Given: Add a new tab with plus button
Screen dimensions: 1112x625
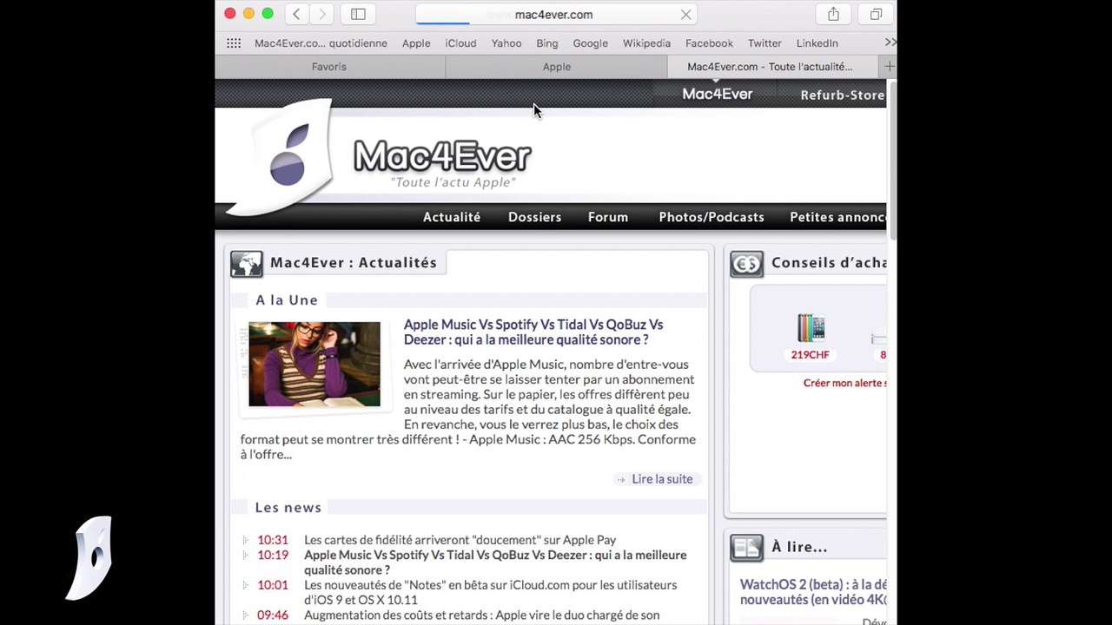Looking at the screenshot, I should tap(888, 67).
